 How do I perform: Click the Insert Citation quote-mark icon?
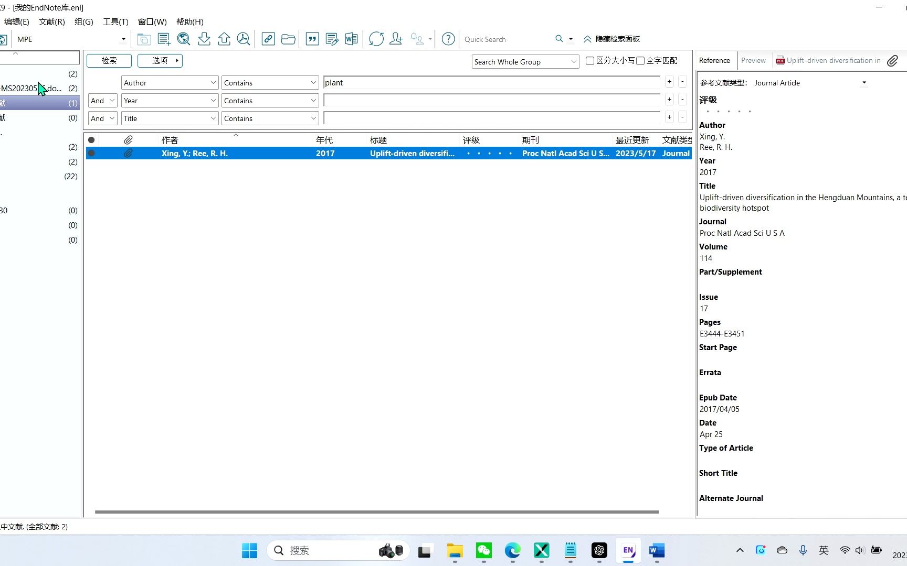click(312, 39)
